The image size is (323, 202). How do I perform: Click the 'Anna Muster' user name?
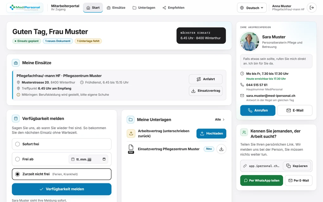282,6
